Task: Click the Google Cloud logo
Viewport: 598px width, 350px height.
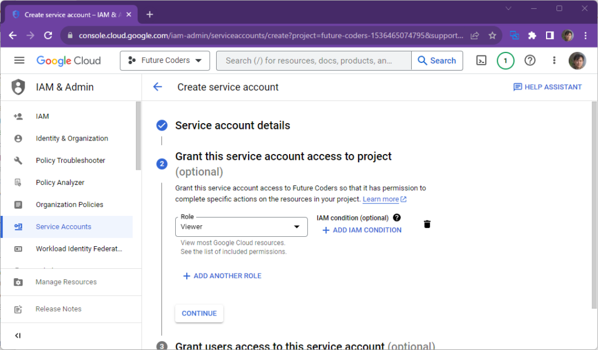Action: (x=69, y=61)
